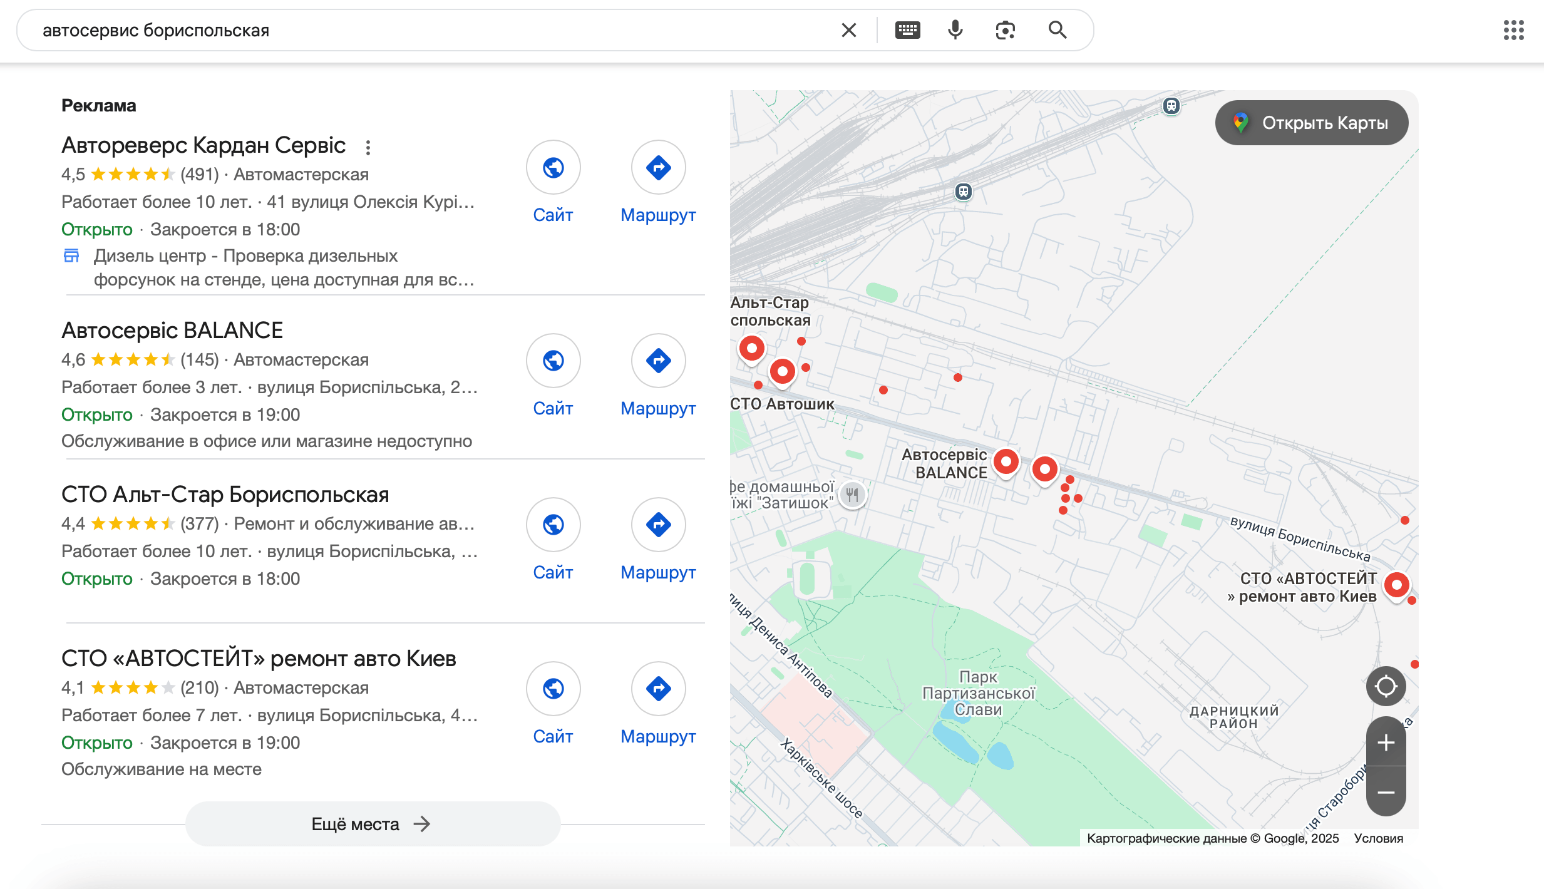Viewport: 1544px width, 889px height.
Task: Click the Парк Партизанської Слави map label
Action: click(x=978, y=693)
